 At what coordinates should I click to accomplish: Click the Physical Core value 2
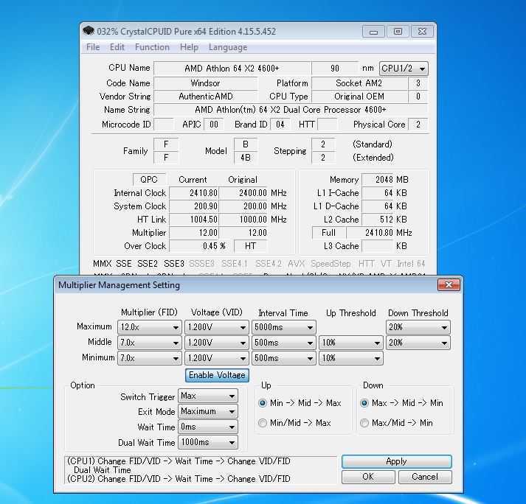pyautogui.click(x=418, y=125)
